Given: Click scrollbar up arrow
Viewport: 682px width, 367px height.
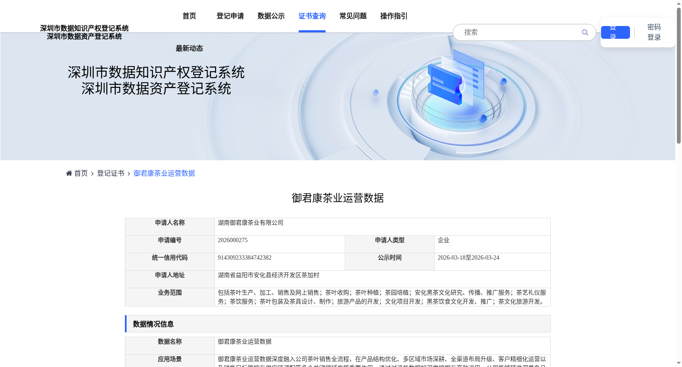Looking at the screenshot, I should tap(679, 3).
